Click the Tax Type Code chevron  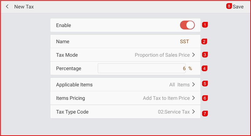tap(194, 112)
